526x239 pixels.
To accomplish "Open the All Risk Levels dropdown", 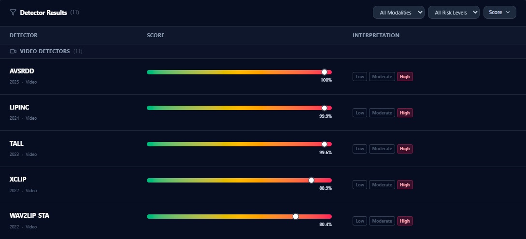I will 454,13.
